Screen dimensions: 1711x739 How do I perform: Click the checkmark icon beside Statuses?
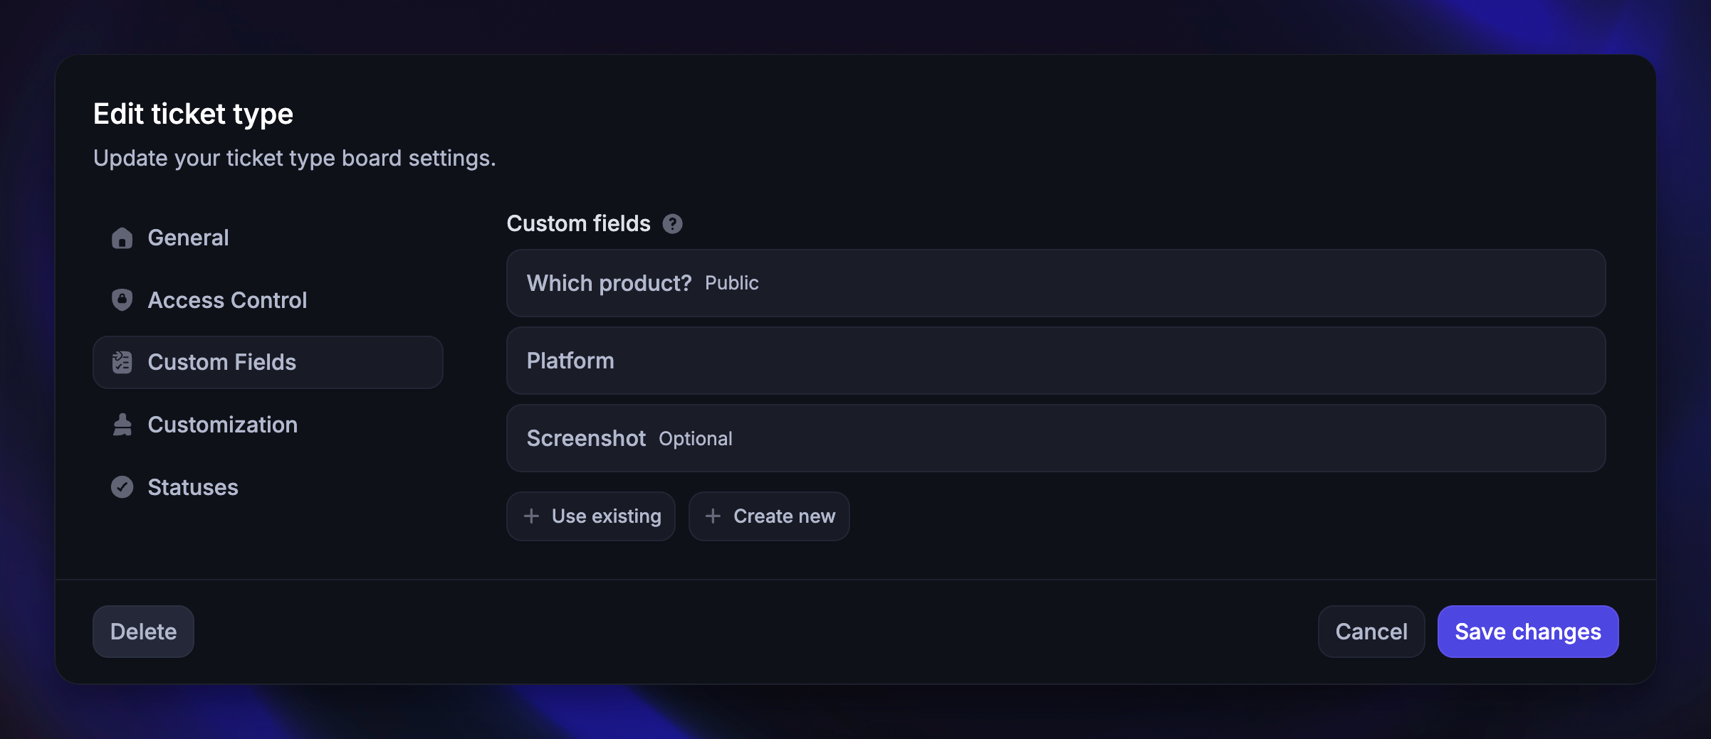122,487
